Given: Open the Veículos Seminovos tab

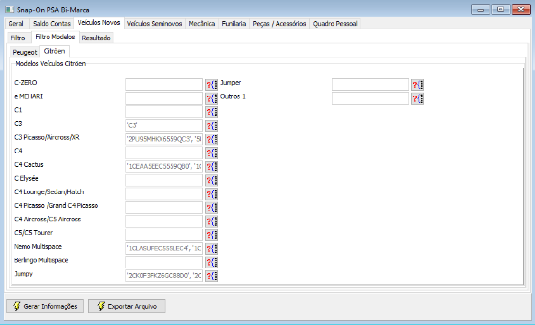Looking at the screenshot, I should (x=154, y=24).
